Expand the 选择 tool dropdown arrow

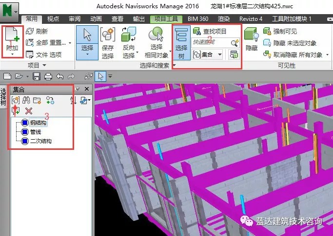coord(88,54)
